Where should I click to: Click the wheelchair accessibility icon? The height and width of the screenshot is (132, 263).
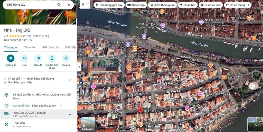point(31,40)
